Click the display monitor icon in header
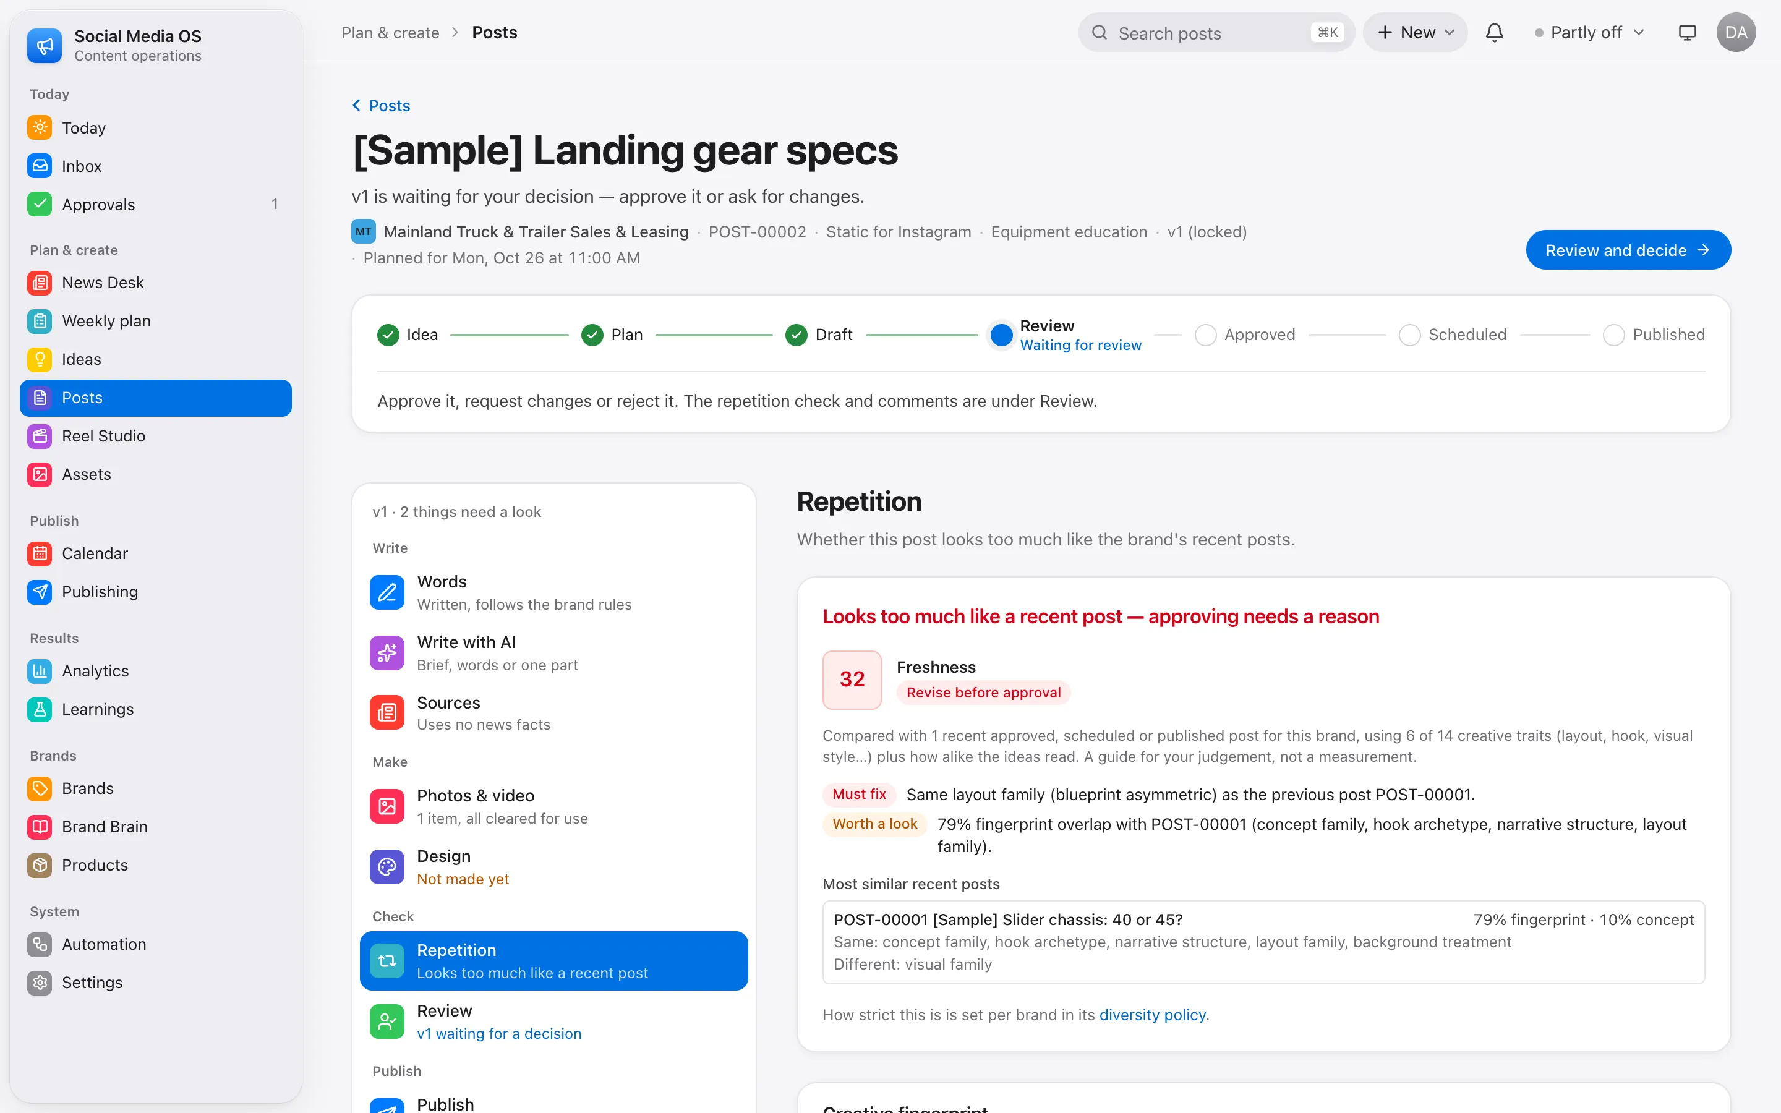The height and width of the screenshot is (1113, 1781). coord(1687,32)
